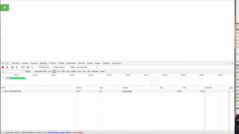Open the Audits tab
This screenshot has height=134, width=239.
90,63
